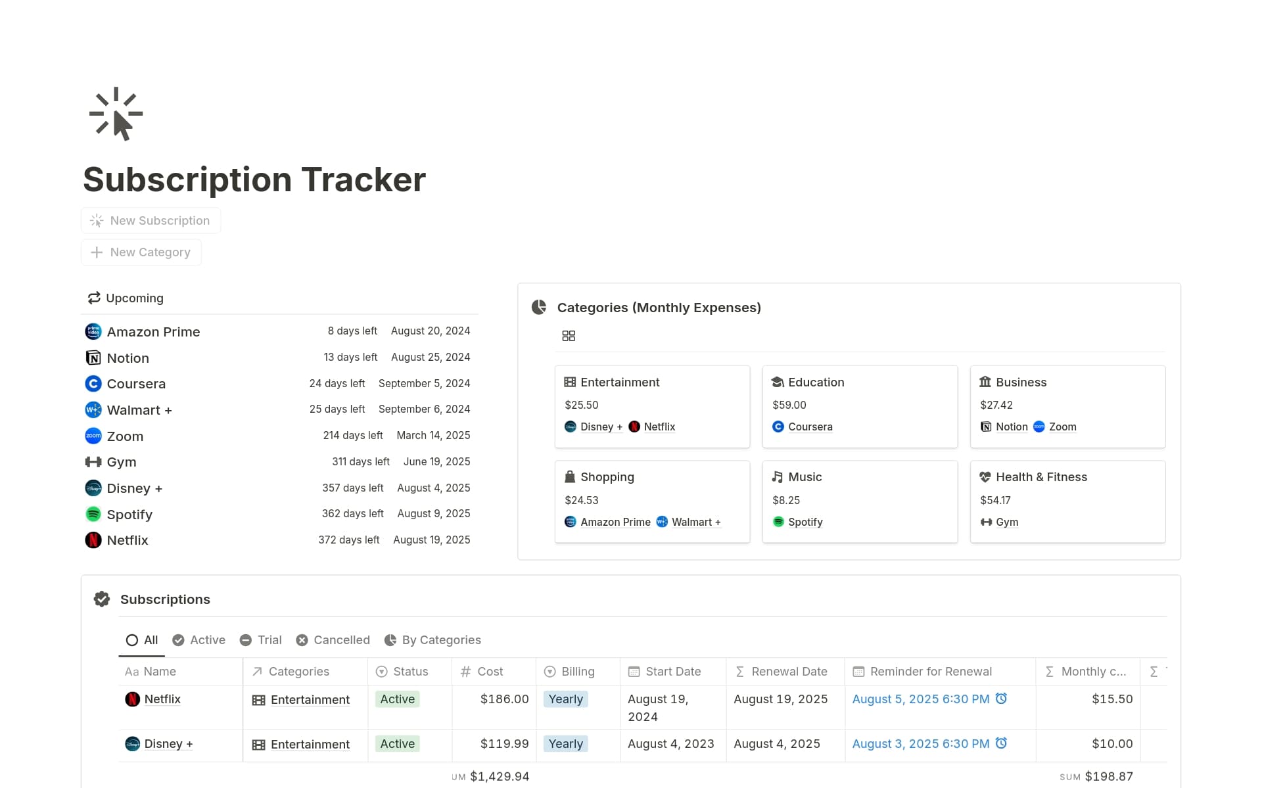Screen dimensions: 1262x788
Task: Click the Coursera icon in Upcoming list
Action: (x=93, y=383)
